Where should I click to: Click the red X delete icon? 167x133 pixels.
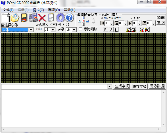[x=42, y=18]
